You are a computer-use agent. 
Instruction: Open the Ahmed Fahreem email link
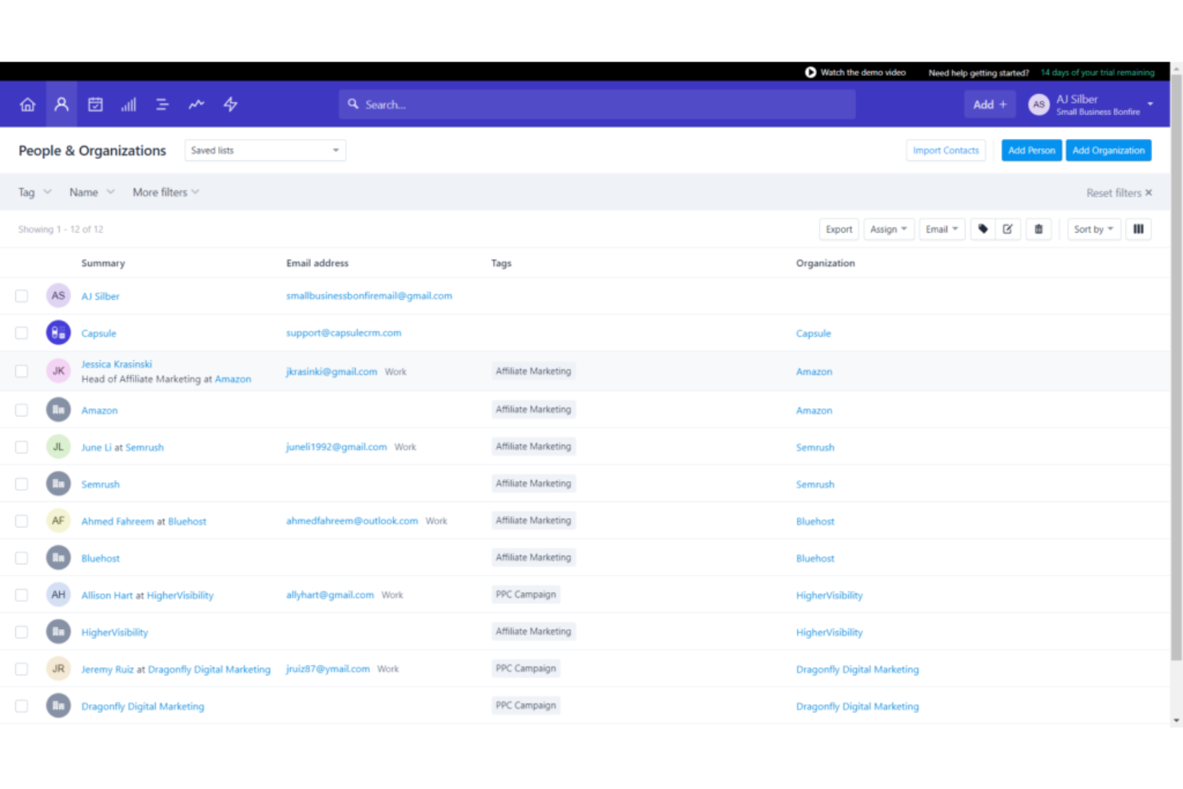point(352,521)
